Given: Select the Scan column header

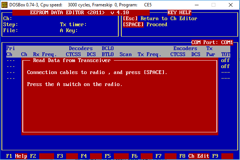Looking at the screenshot, I should click(125, 54).
